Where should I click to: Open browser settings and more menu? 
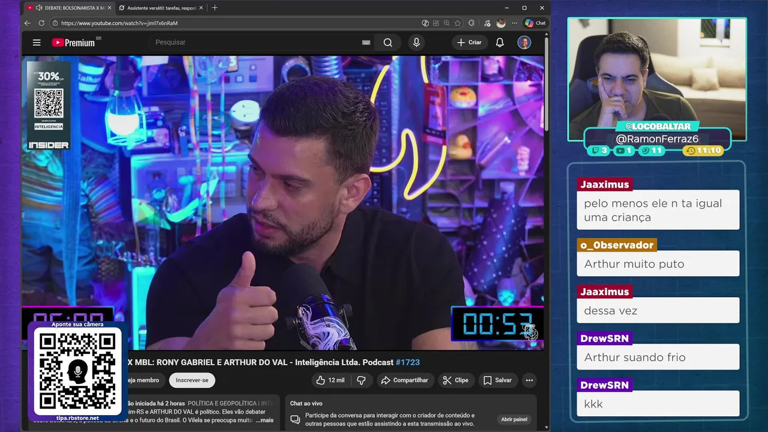click(514, 23)
